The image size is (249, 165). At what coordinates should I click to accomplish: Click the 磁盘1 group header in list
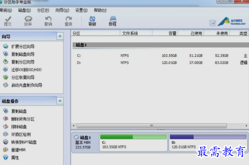(x=161, y=45)
